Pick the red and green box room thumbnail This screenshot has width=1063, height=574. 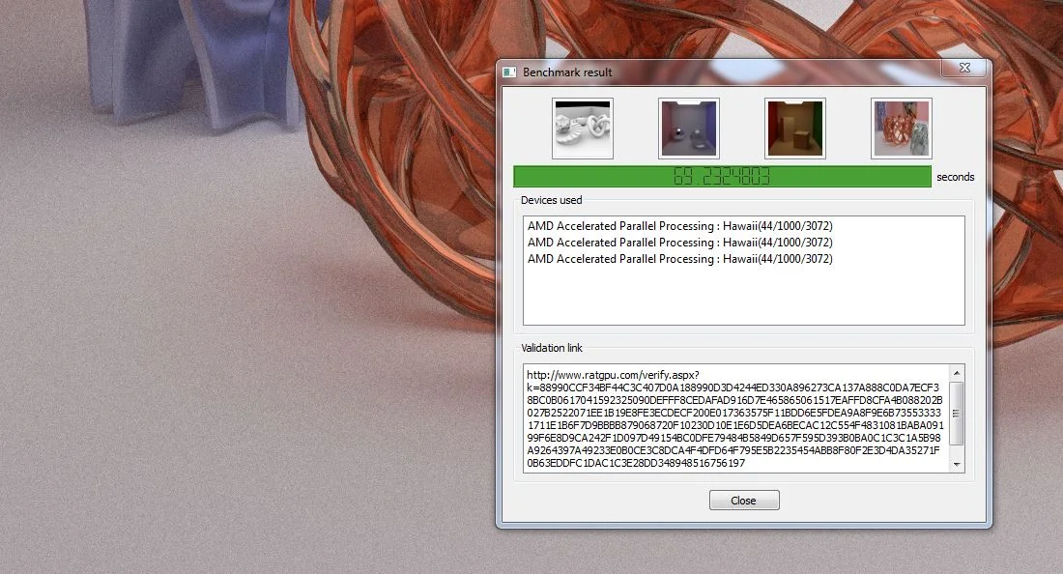pos(795,129)
